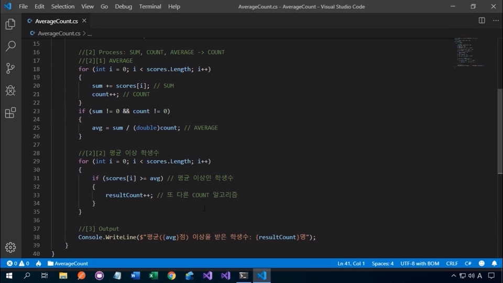Screen dimensions: 503x283
Task: Open the Manage gear menu
Action: tap(10, 247)
